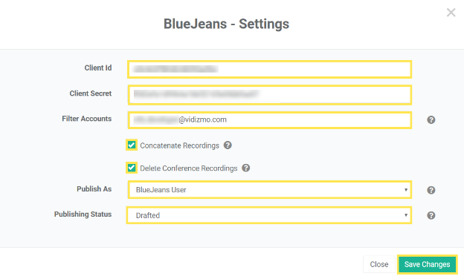Dismiss dialog with the top-right X icon
Image resolution: width=464 pixels, height=279 pixels.
pos(451,13)
